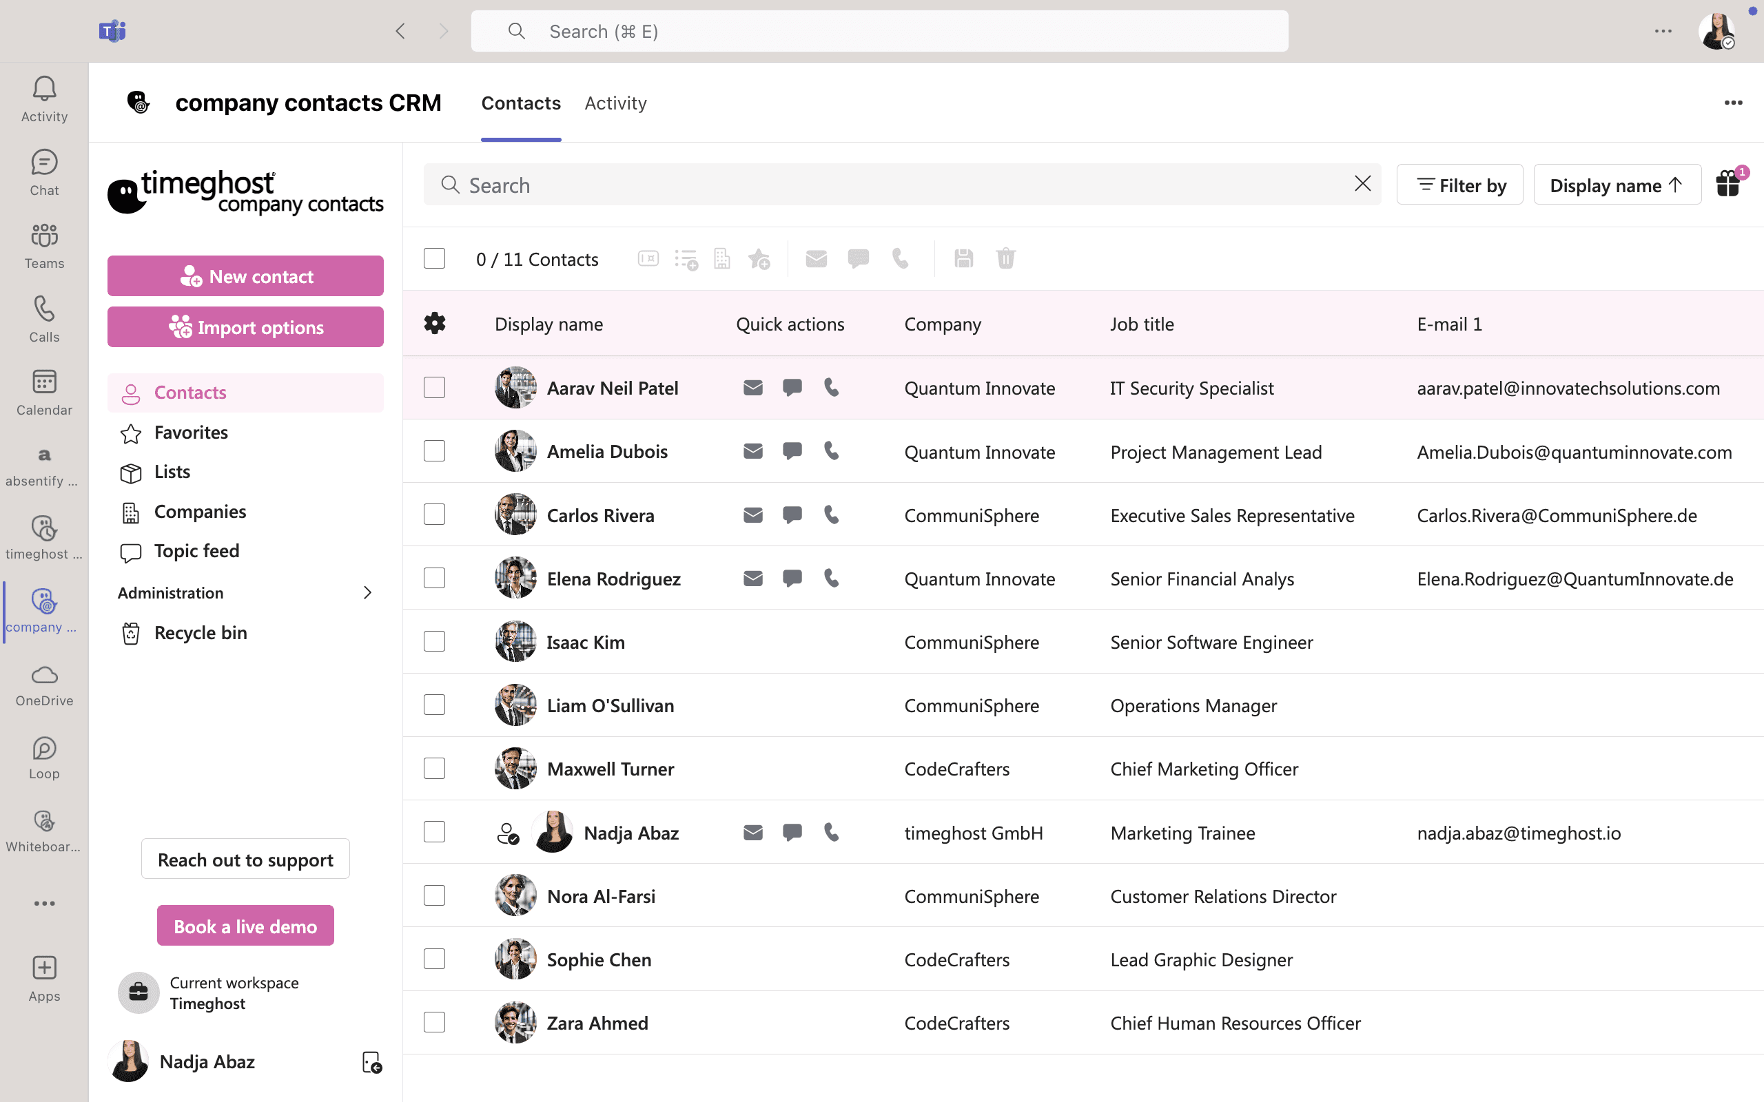Select the Zara Ahmed row checkbox
Screen dimensions: 1764x1102
tap(434, 1022)
